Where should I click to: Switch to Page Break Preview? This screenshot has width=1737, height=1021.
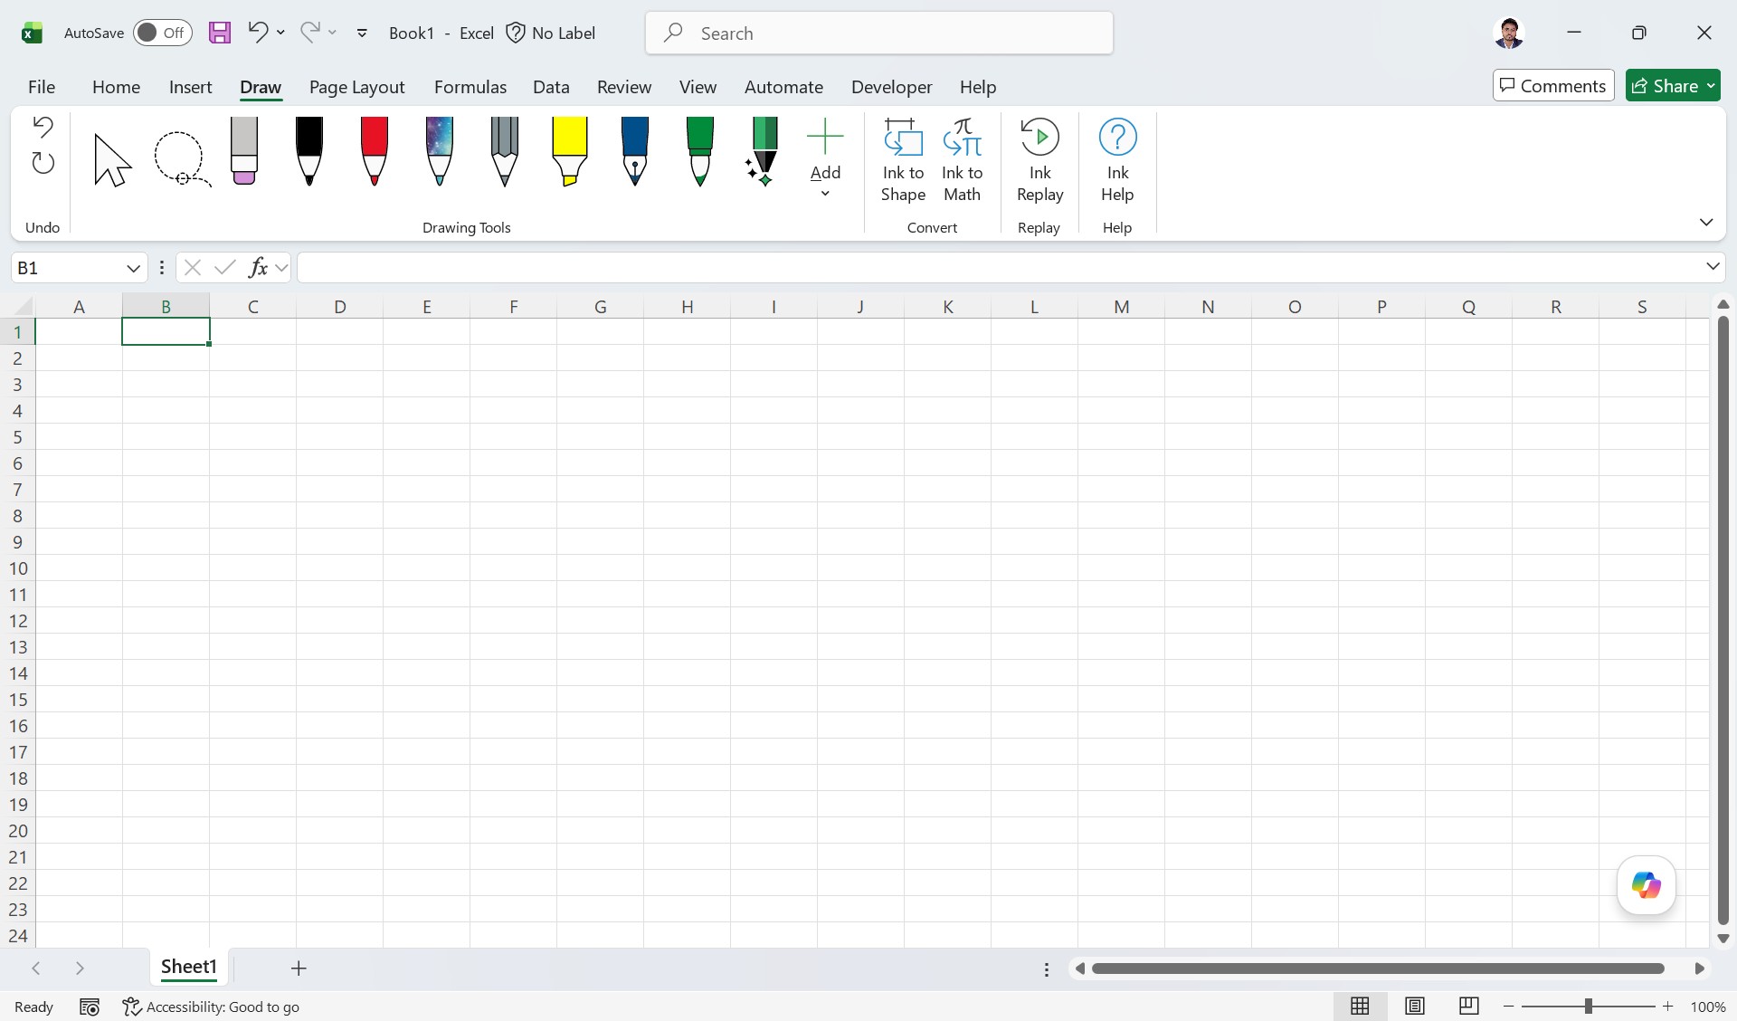[x=1469, y=1006]
